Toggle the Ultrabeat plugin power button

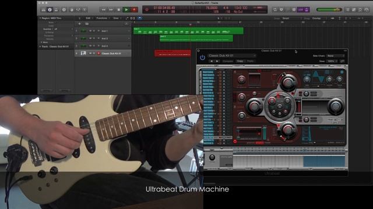click(x=202, y=57)
